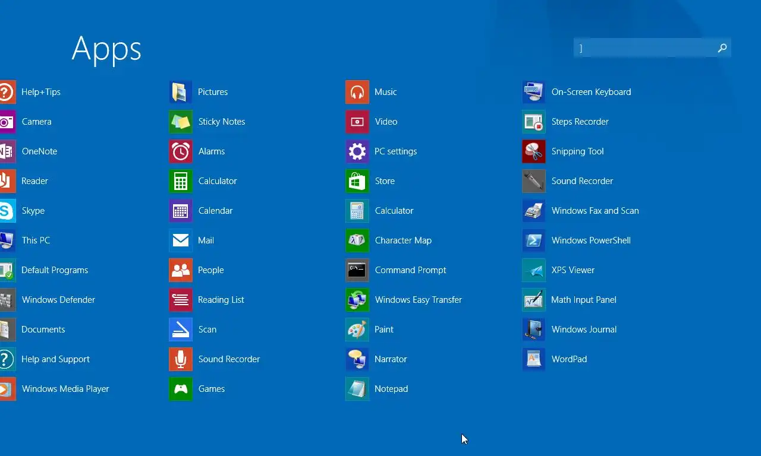Open the PC settings gear icon
761x456 pixels.
[357, 151]
